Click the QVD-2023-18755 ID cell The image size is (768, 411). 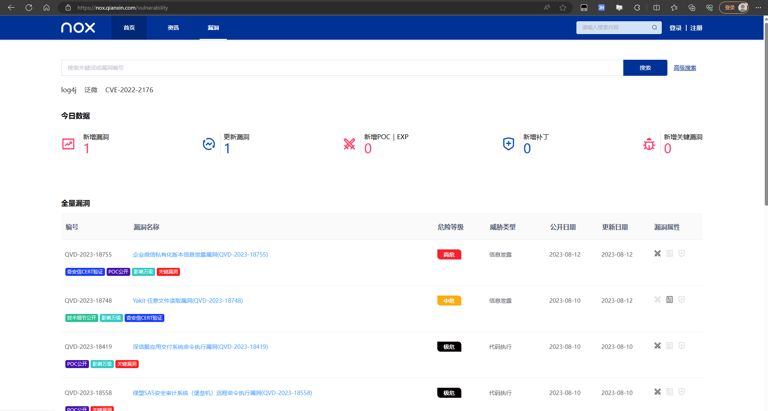pyautogui.click(x=88, y=255)
